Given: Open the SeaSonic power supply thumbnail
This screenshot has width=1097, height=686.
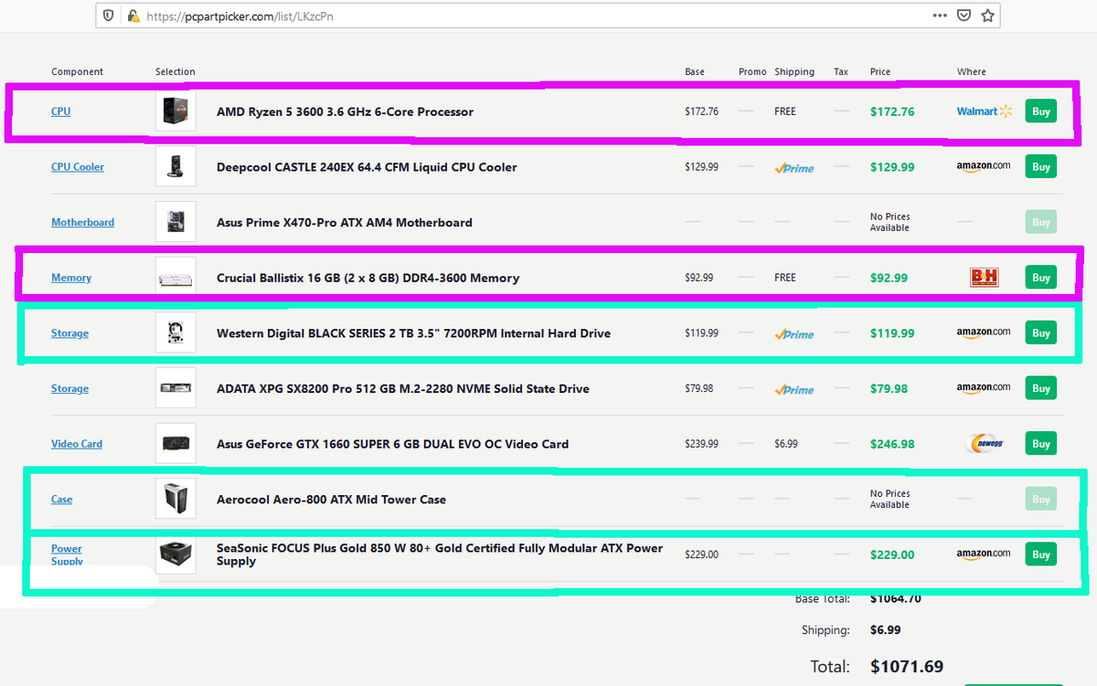Looking at the screenshot, I should coord(176,554).
